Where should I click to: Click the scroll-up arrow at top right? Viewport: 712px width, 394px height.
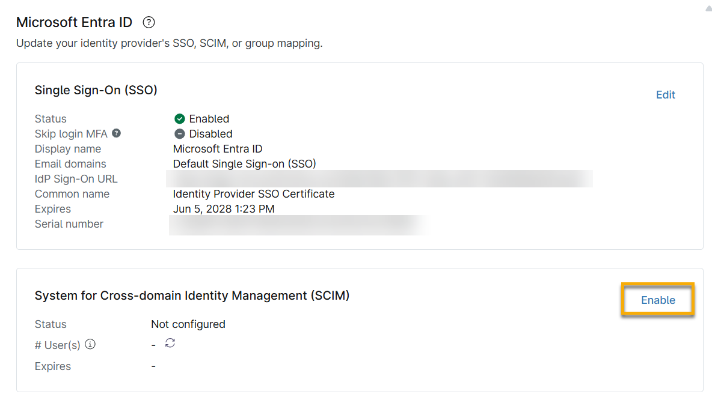708,8
